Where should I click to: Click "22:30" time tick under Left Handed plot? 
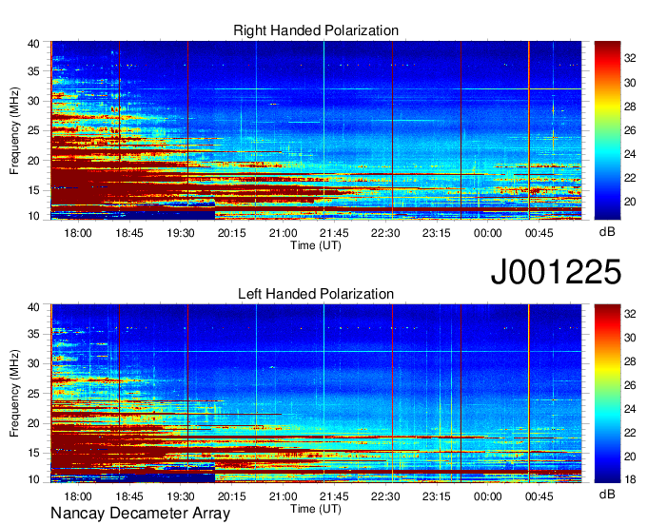pyautogui.click(x=385, y=496)
